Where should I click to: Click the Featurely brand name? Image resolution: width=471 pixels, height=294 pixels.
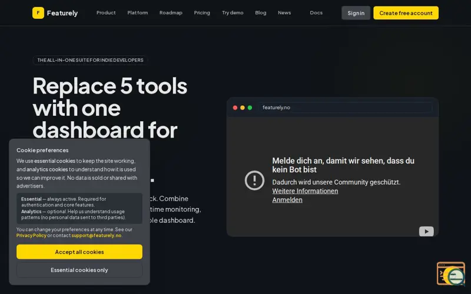(x=62, y=13)
